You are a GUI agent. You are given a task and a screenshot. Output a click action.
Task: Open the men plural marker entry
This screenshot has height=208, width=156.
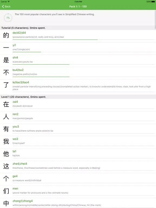(78, 191)
